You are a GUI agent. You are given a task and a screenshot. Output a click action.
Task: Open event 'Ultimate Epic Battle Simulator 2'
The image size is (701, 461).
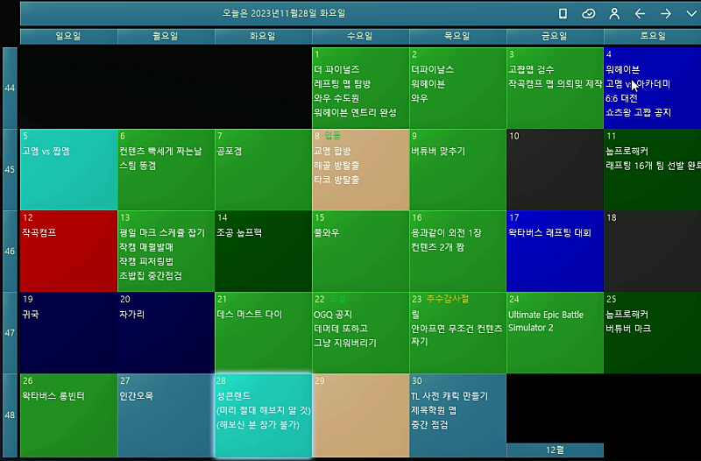point(546,322)
